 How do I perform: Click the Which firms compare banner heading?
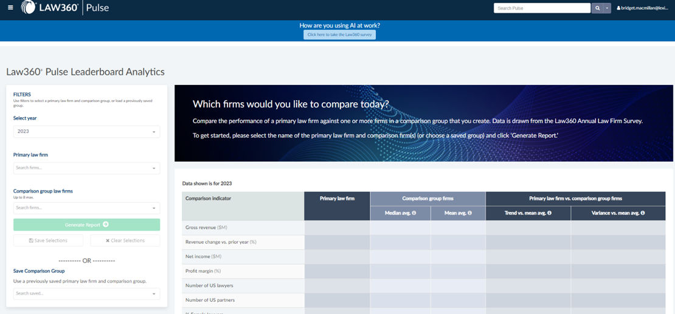click(291, 104)
